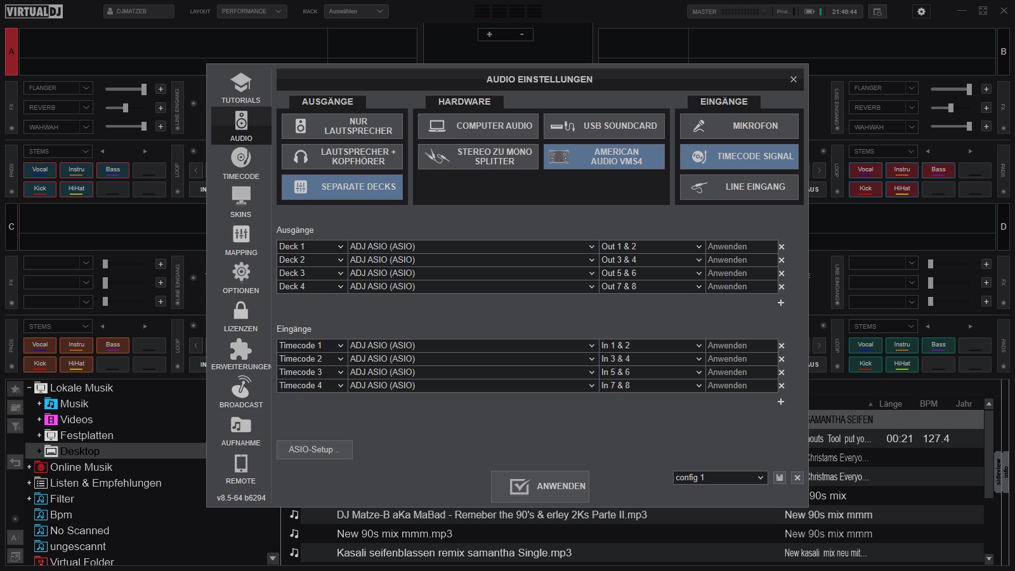Image resolution: width=1015 pixels, height=571 pixels.
Task: Open the settings gear in the top bar
Action: coord(921,11)
